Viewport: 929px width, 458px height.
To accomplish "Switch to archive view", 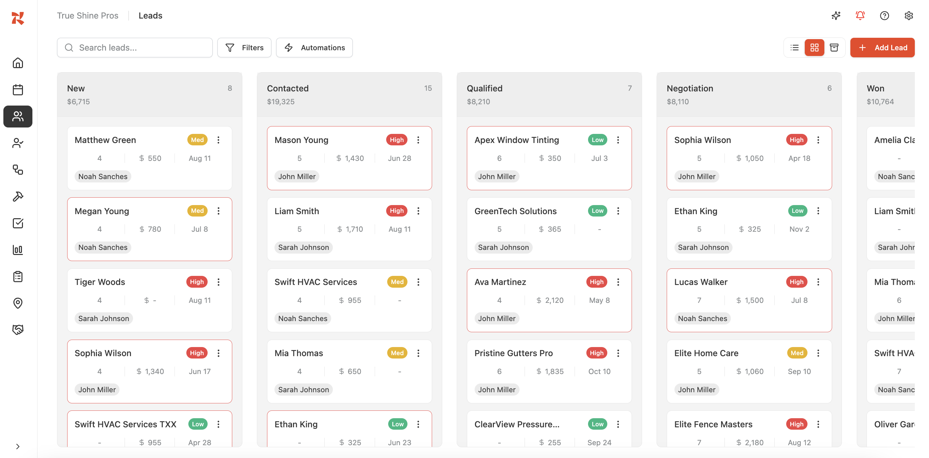I will [834, 48].
